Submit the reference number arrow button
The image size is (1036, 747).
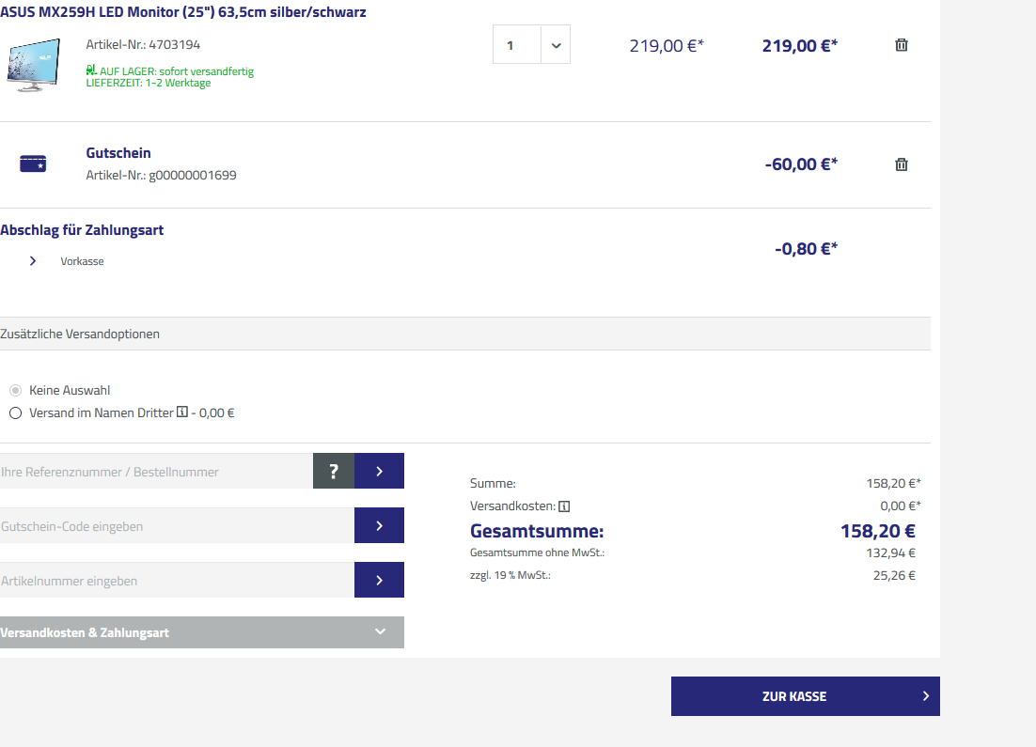point(379,471)
